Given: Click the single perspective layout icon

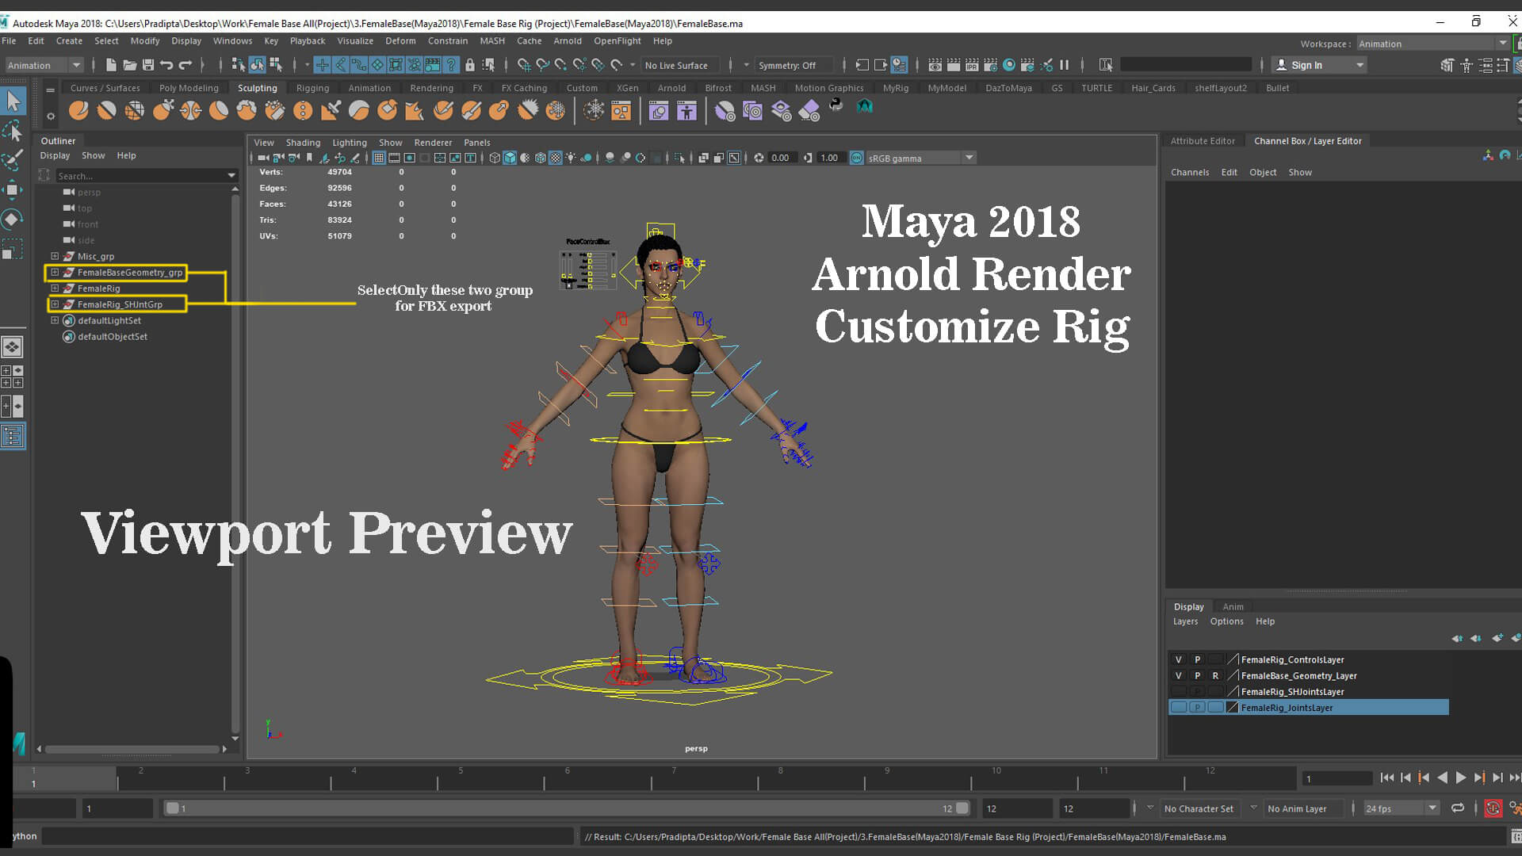Looking at the screenshot, I should (x=13, y=347).
